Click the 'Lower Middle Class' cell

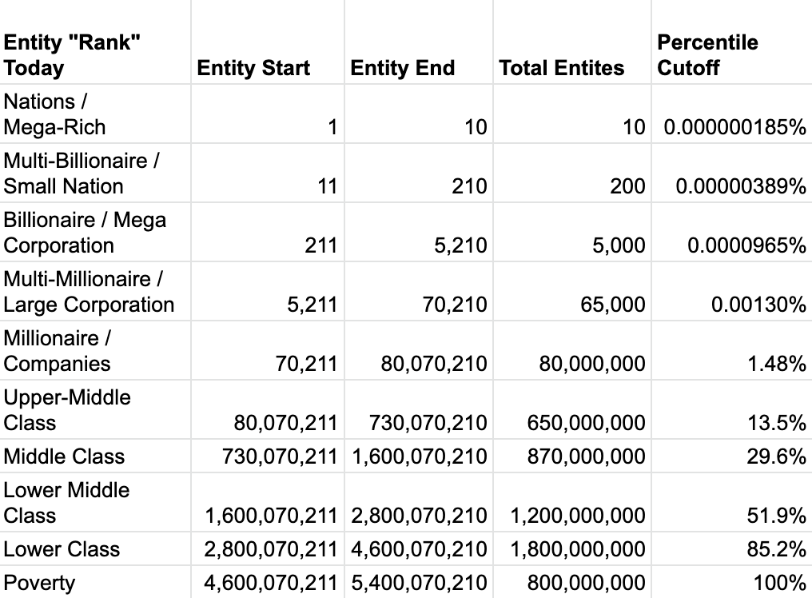pos(66,503)
